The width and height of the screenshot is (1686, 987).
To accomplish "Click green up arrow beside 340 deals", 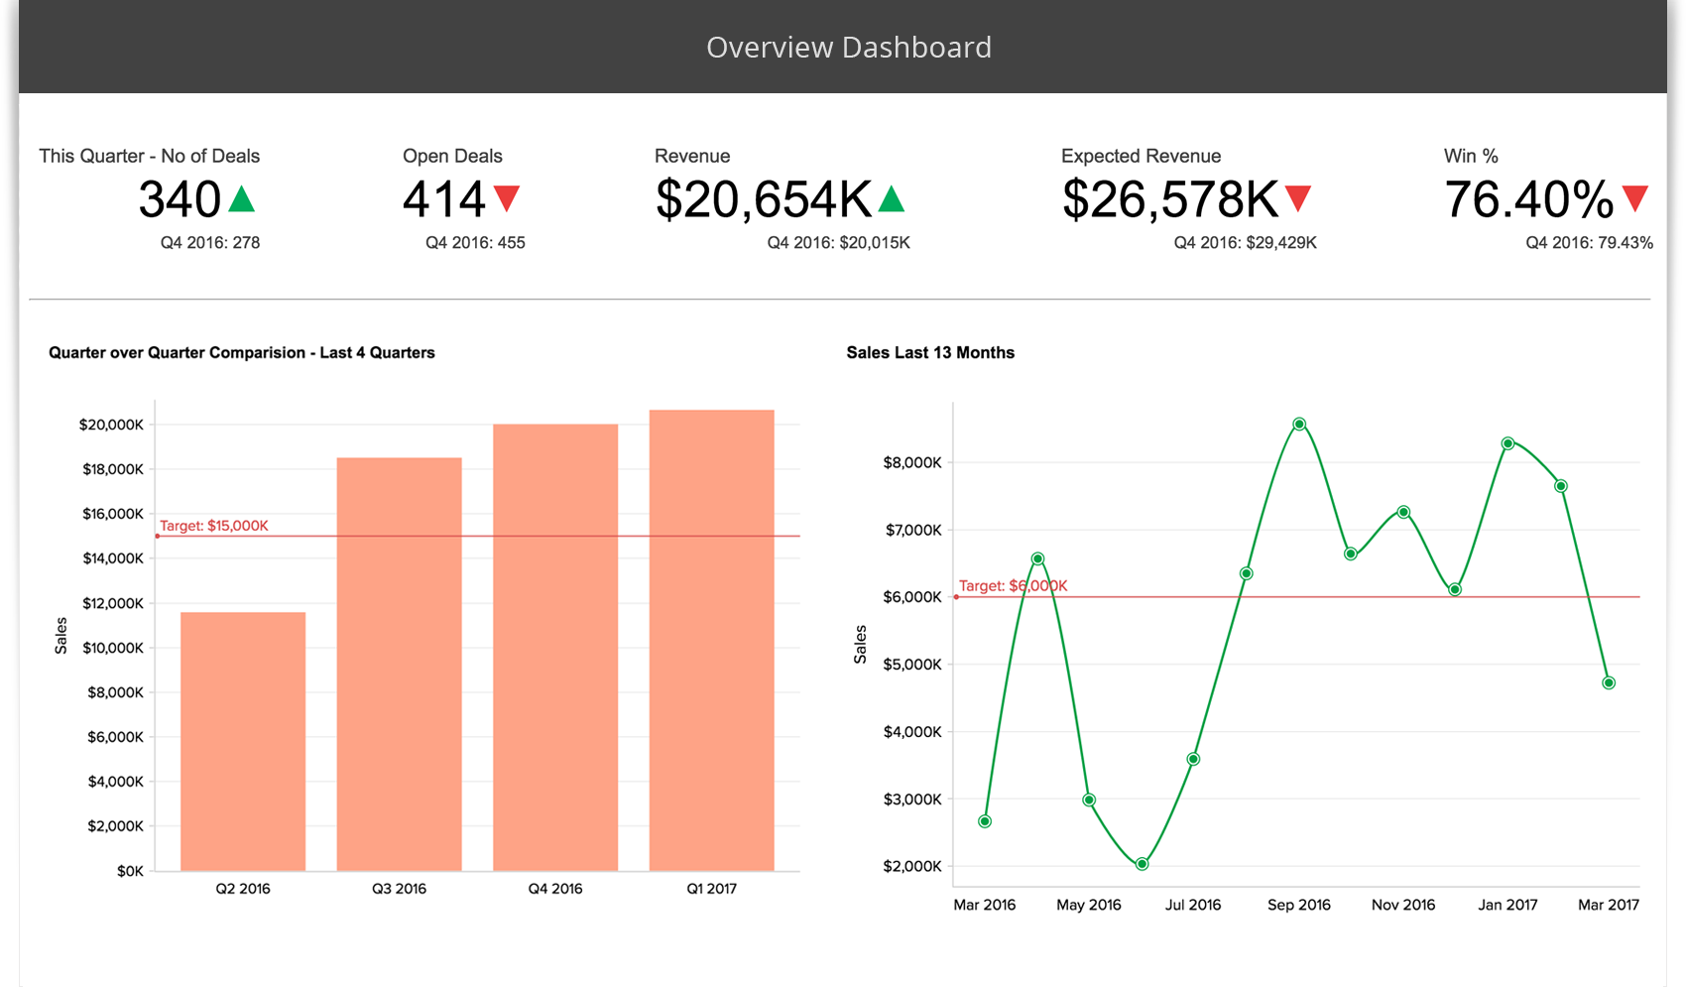I will pos(242,199).
